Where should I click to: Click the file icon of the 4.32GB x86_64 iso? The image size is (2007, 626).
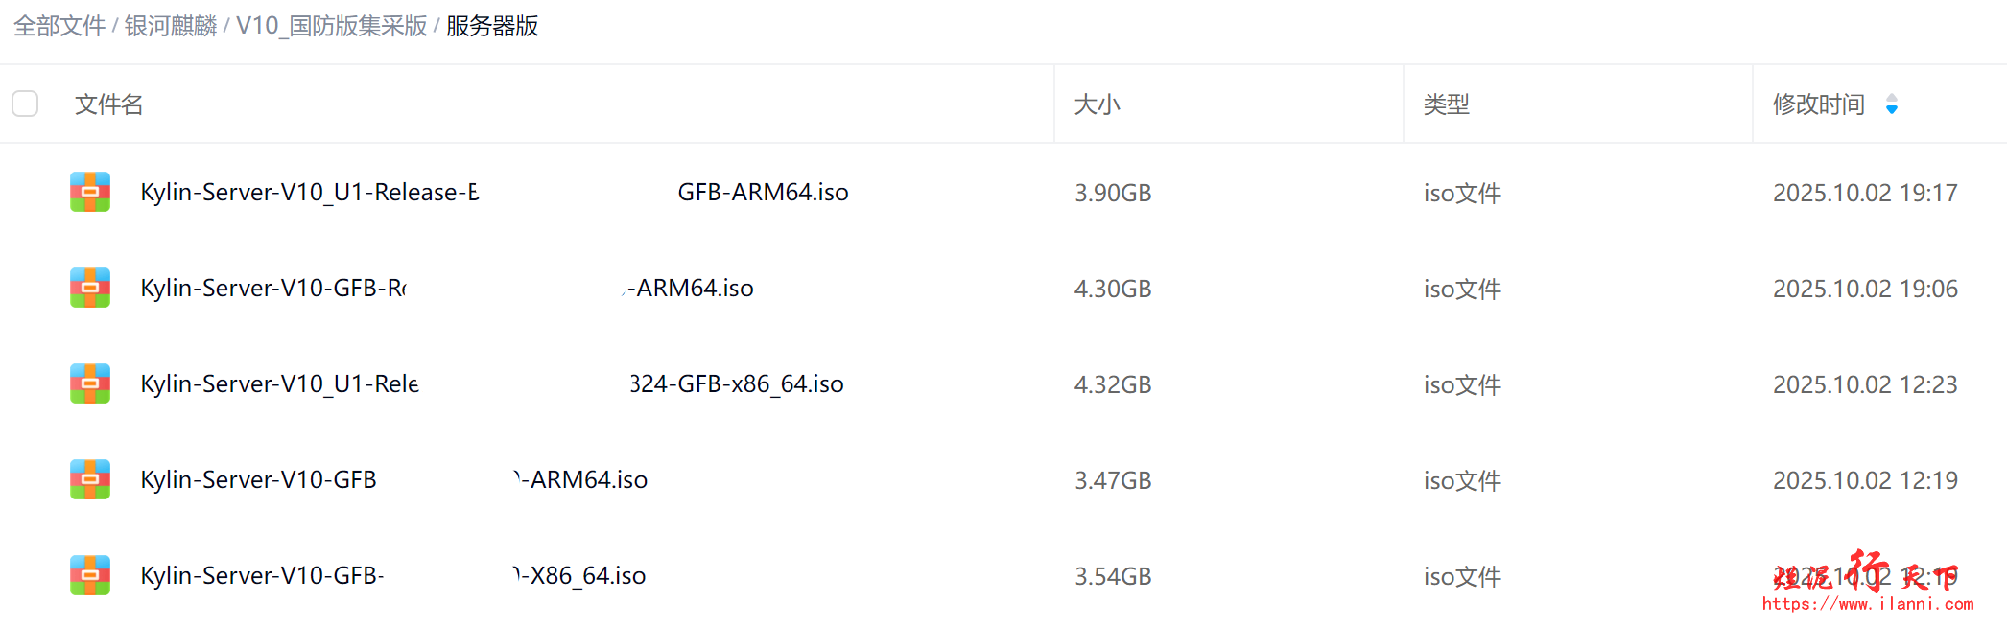coord(90,383)
